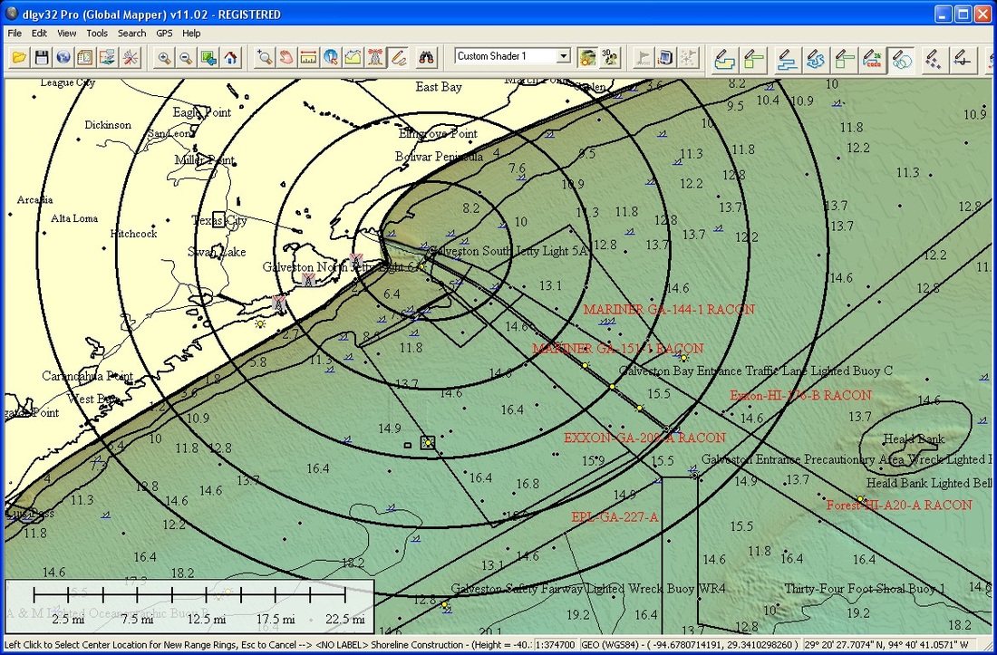Viewport: 997px width, 655px height.
Task: Click the Carancahua Point map label
Action: [x=88, y=376]
